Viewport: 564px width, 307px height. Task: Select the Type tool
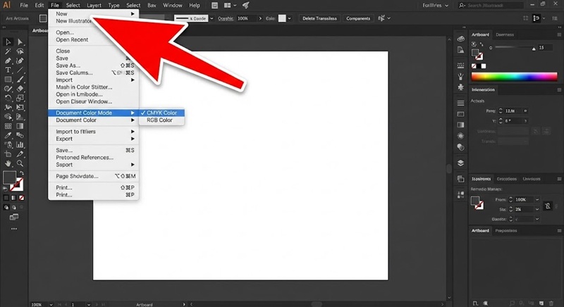click(8, 70)
